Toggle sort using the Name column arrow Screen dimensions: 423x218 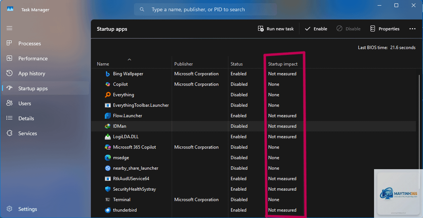129,59
